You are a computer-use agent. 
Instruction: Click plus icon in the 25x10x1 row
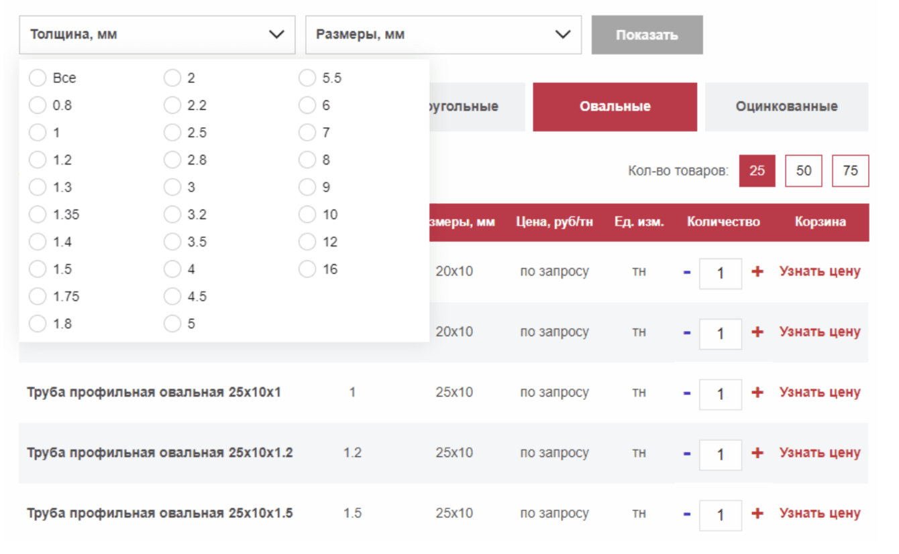[757, 393]
